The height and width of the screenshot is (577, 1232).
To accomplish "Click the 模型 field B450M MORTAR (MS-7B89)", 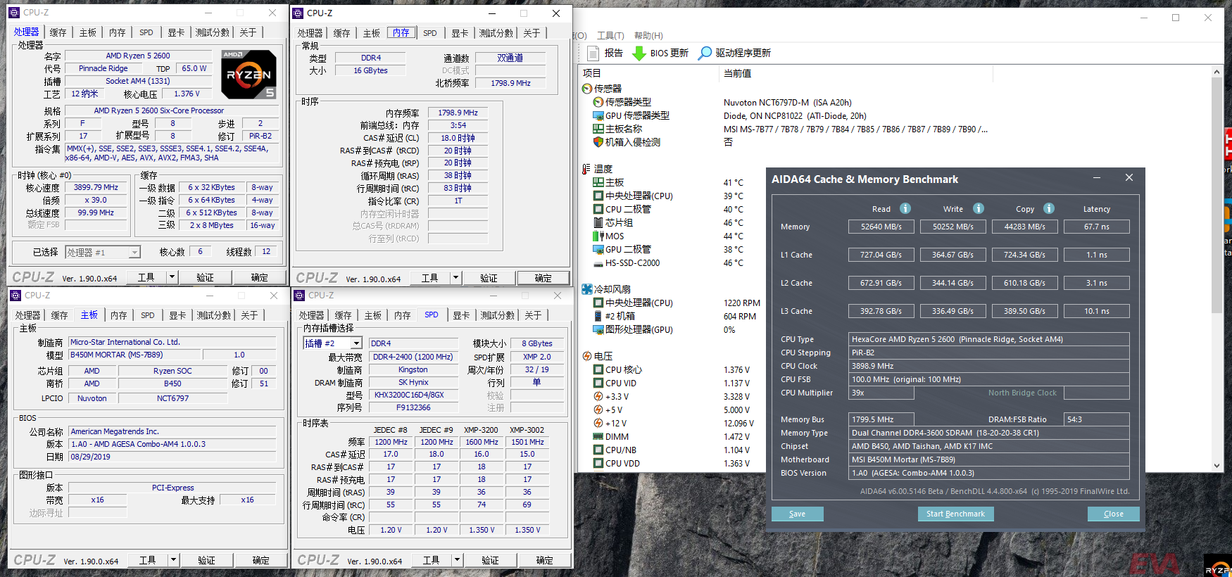I will pos(136,355).
